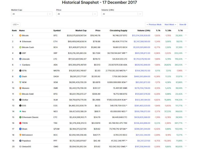Sort table by Name column header

tap(22, 30)
